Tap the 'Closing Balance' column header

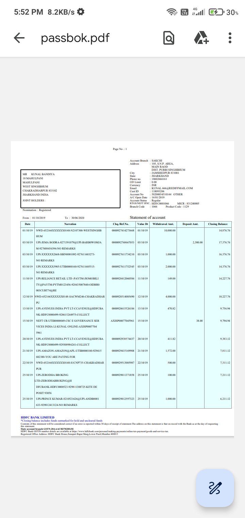click(x=218, y=224)
